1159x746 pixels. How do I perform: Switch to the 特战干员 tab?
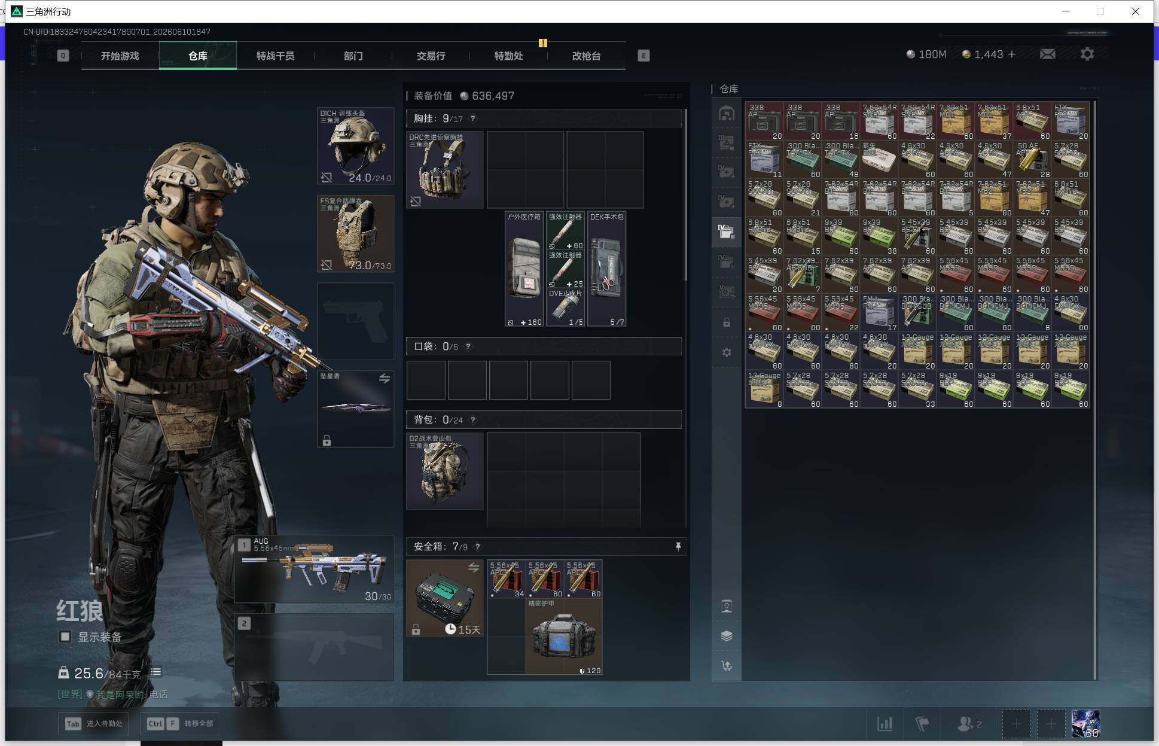[x=275, y=56]
